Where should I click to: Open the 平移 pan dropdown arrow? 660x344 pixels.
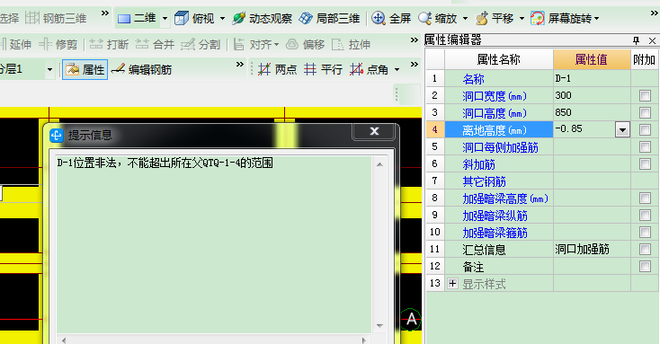[522, 19]
